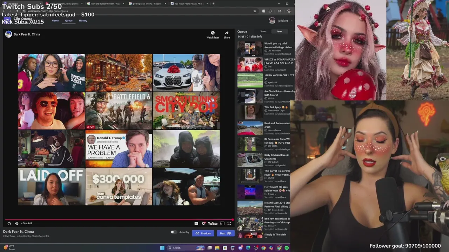Select the white BMW with bow suggested video
Viewport: 449px width, 252px height.
[x=187, y=73]
